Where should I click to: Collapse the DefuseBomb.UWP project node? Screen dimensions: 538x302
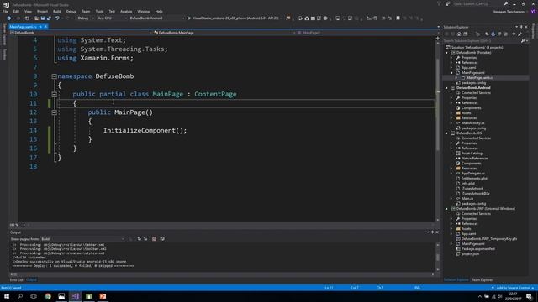coord(447,209)
